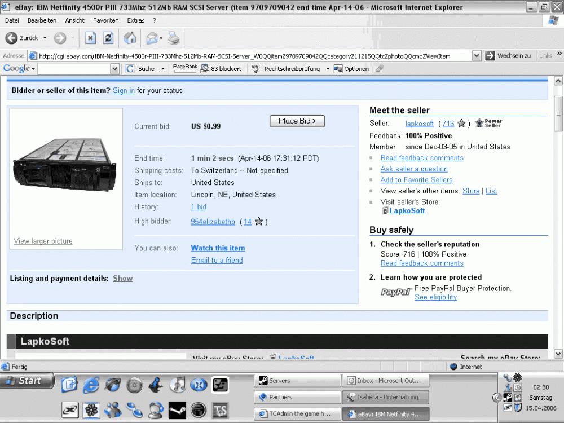This screenshot has height=423, width=564.
Task: Open Steam icon in quick launch
Action: point(177,409)
